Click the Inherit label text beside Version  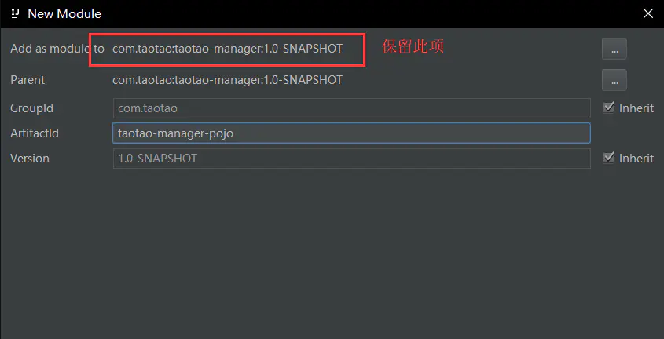tap(636, 159)
